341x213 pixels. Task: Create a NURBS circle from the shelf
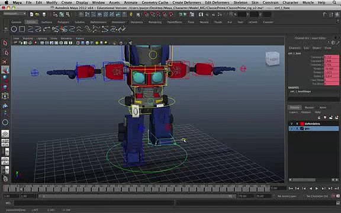coord(14,29)
